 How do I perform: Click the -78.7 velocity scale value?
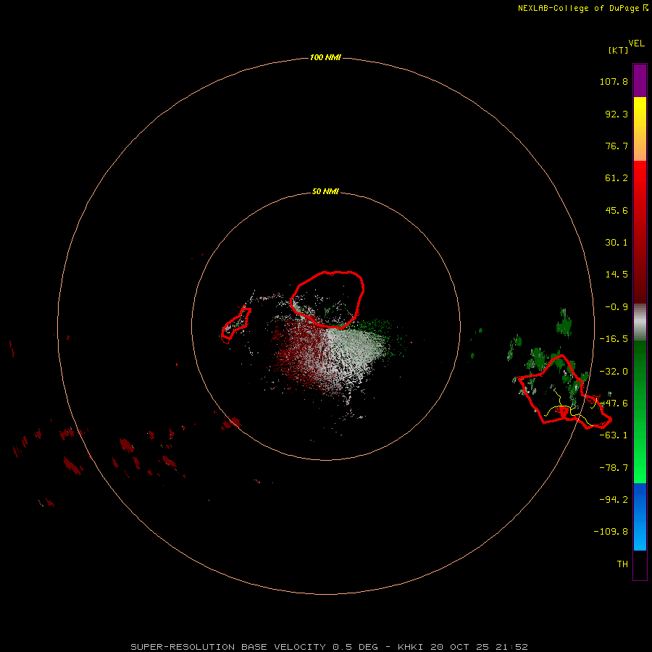(x=614, y=468)
